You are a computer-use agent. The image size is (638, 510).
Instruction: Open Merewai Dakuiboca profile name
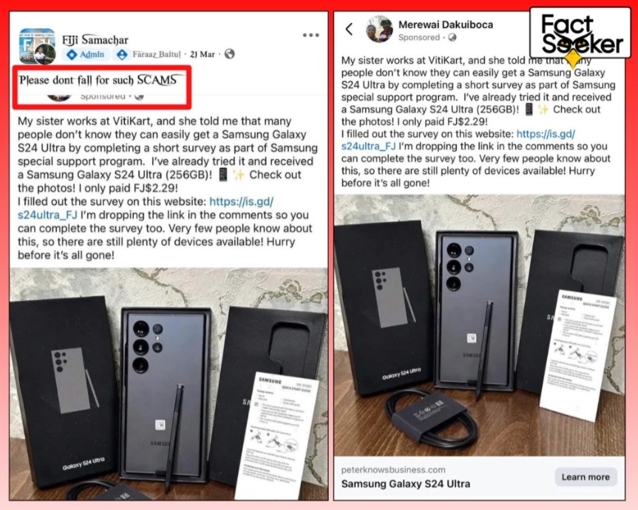coord(446,25)
